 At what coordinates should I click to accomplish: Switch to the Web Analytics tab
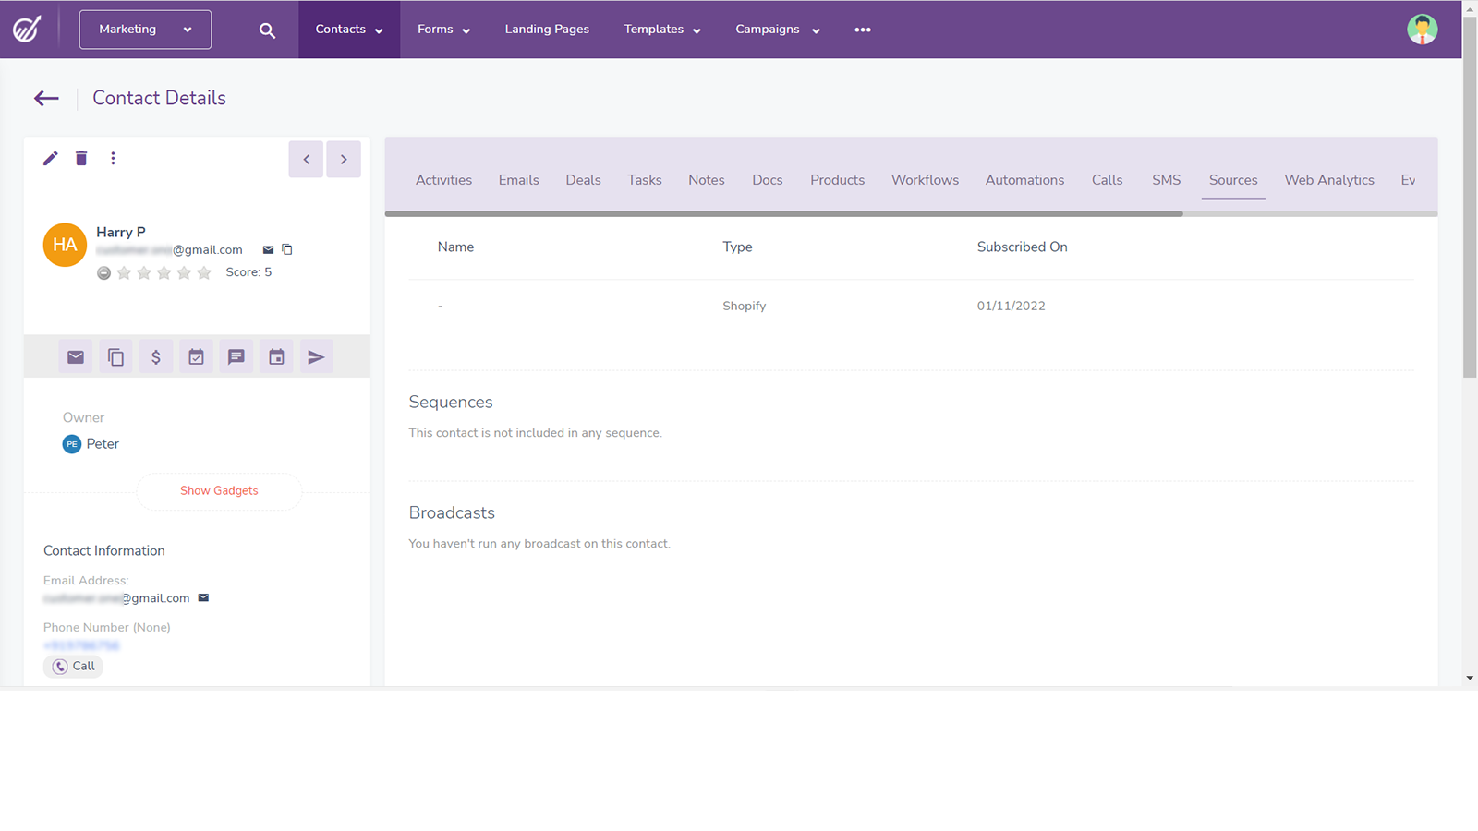pyautogui.click(x=1328, y=180)
